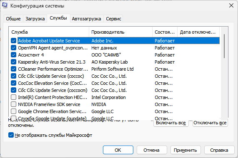Select Intel(R) Content Protection HECI name
This screenshot has height=158, width=238.
tap(53, 97)
